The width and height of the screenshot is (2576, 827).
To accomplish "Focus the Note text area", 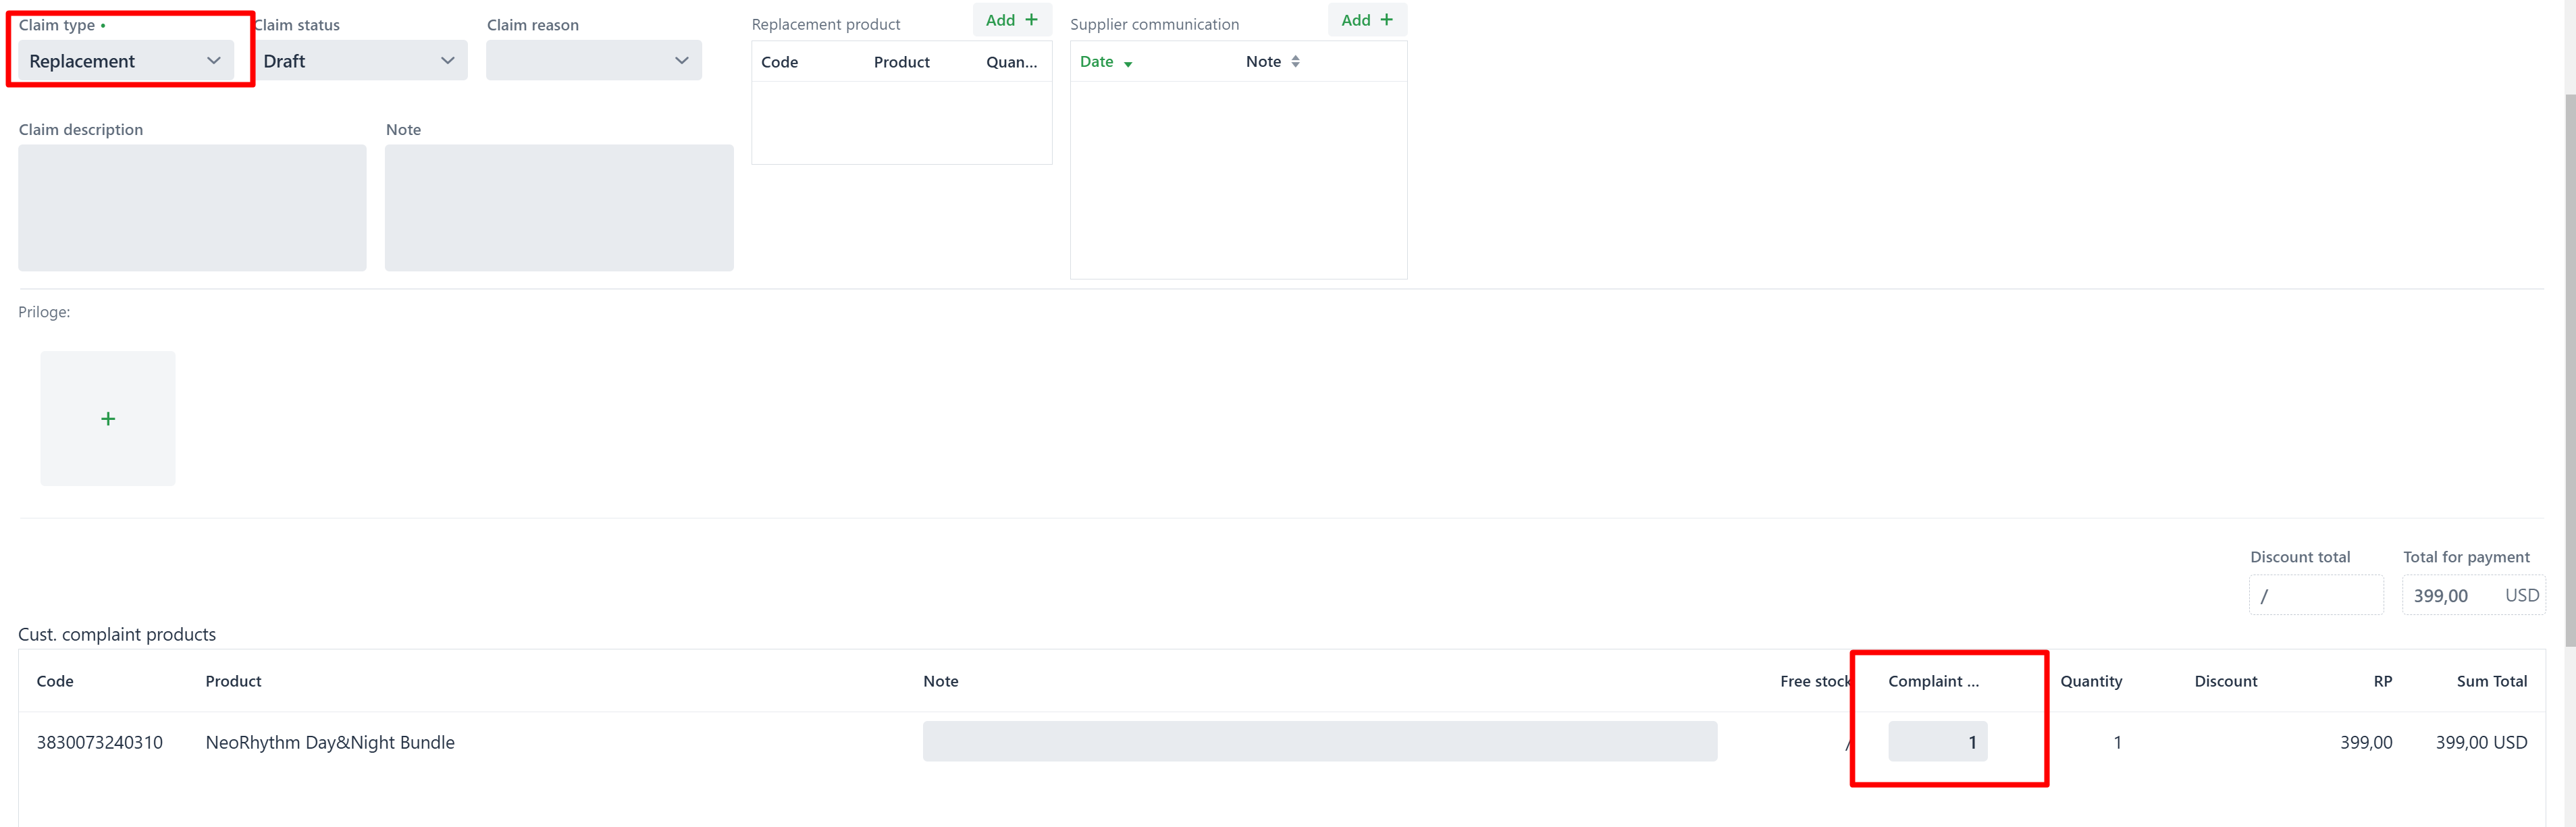I will (558, 207).
